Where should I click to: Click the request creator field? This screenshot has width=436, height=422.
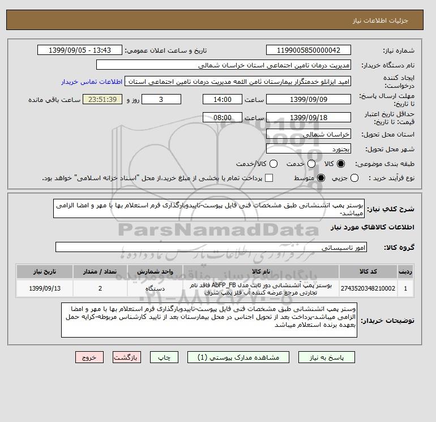pyautogui.click(x=238, y=81)
